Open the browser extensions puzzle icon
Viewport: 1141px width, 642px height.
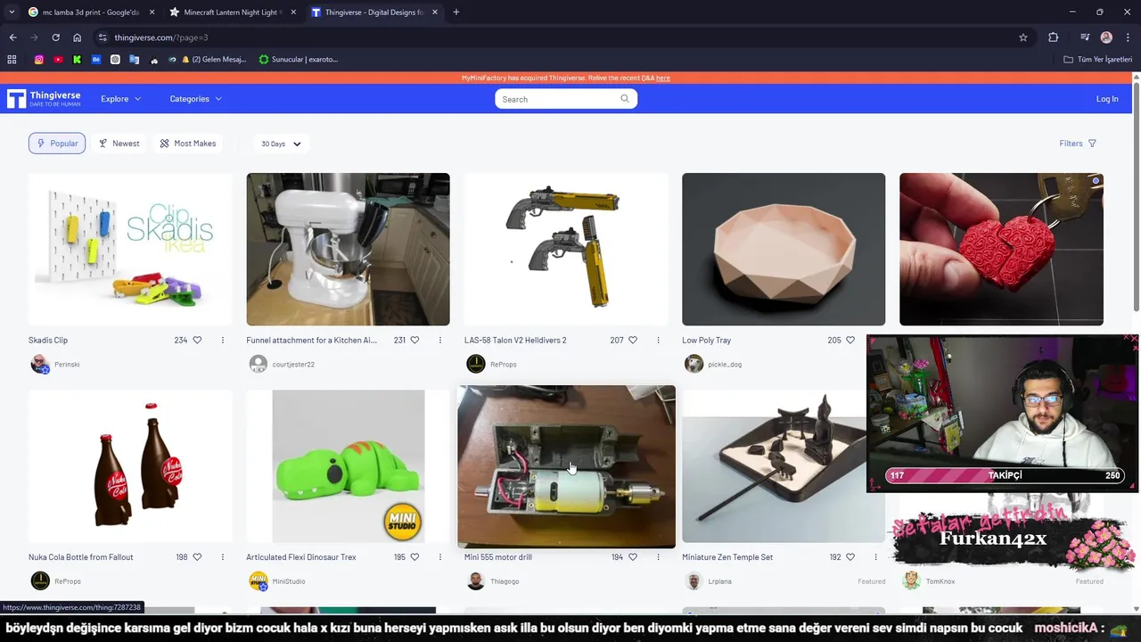click(1054, 37)
